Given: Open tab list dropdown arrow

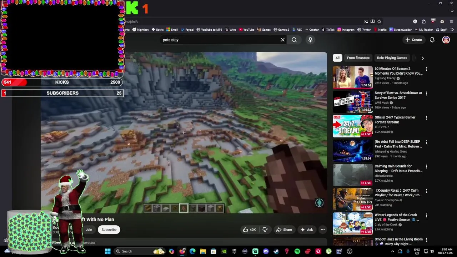Looking at the screenshot, I should click(x=452, y=11).
